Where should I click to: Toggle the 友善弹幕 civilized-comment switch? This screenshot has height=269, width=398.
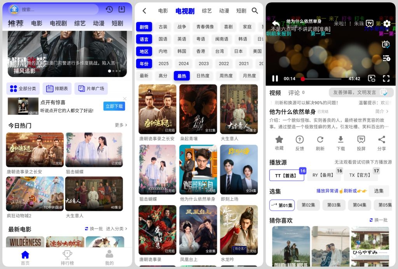385,93
